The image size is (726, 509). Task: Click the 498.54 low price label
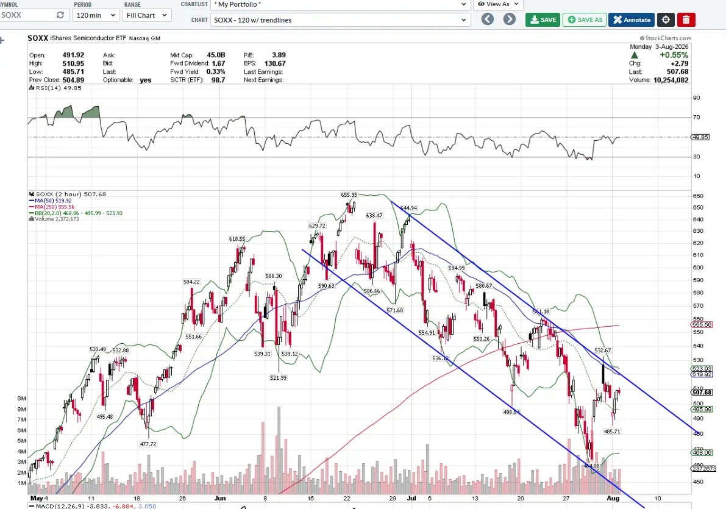point(511,411)
